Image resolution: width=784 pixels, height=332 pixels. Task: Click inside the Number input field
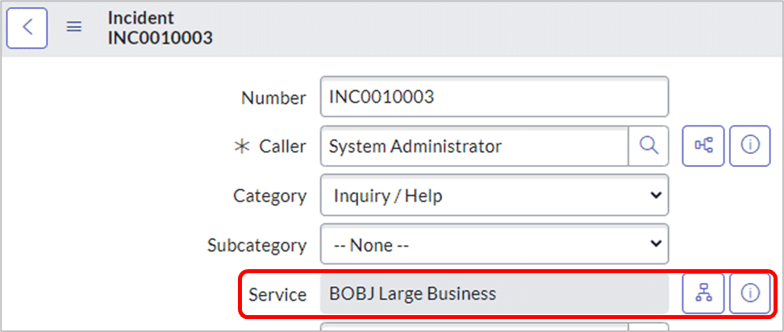pyautogui.click(x=494, y=97)
